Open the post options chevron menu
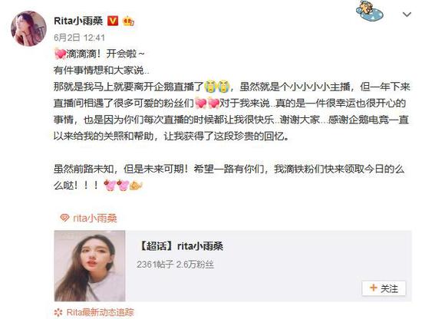 point(407,15)
